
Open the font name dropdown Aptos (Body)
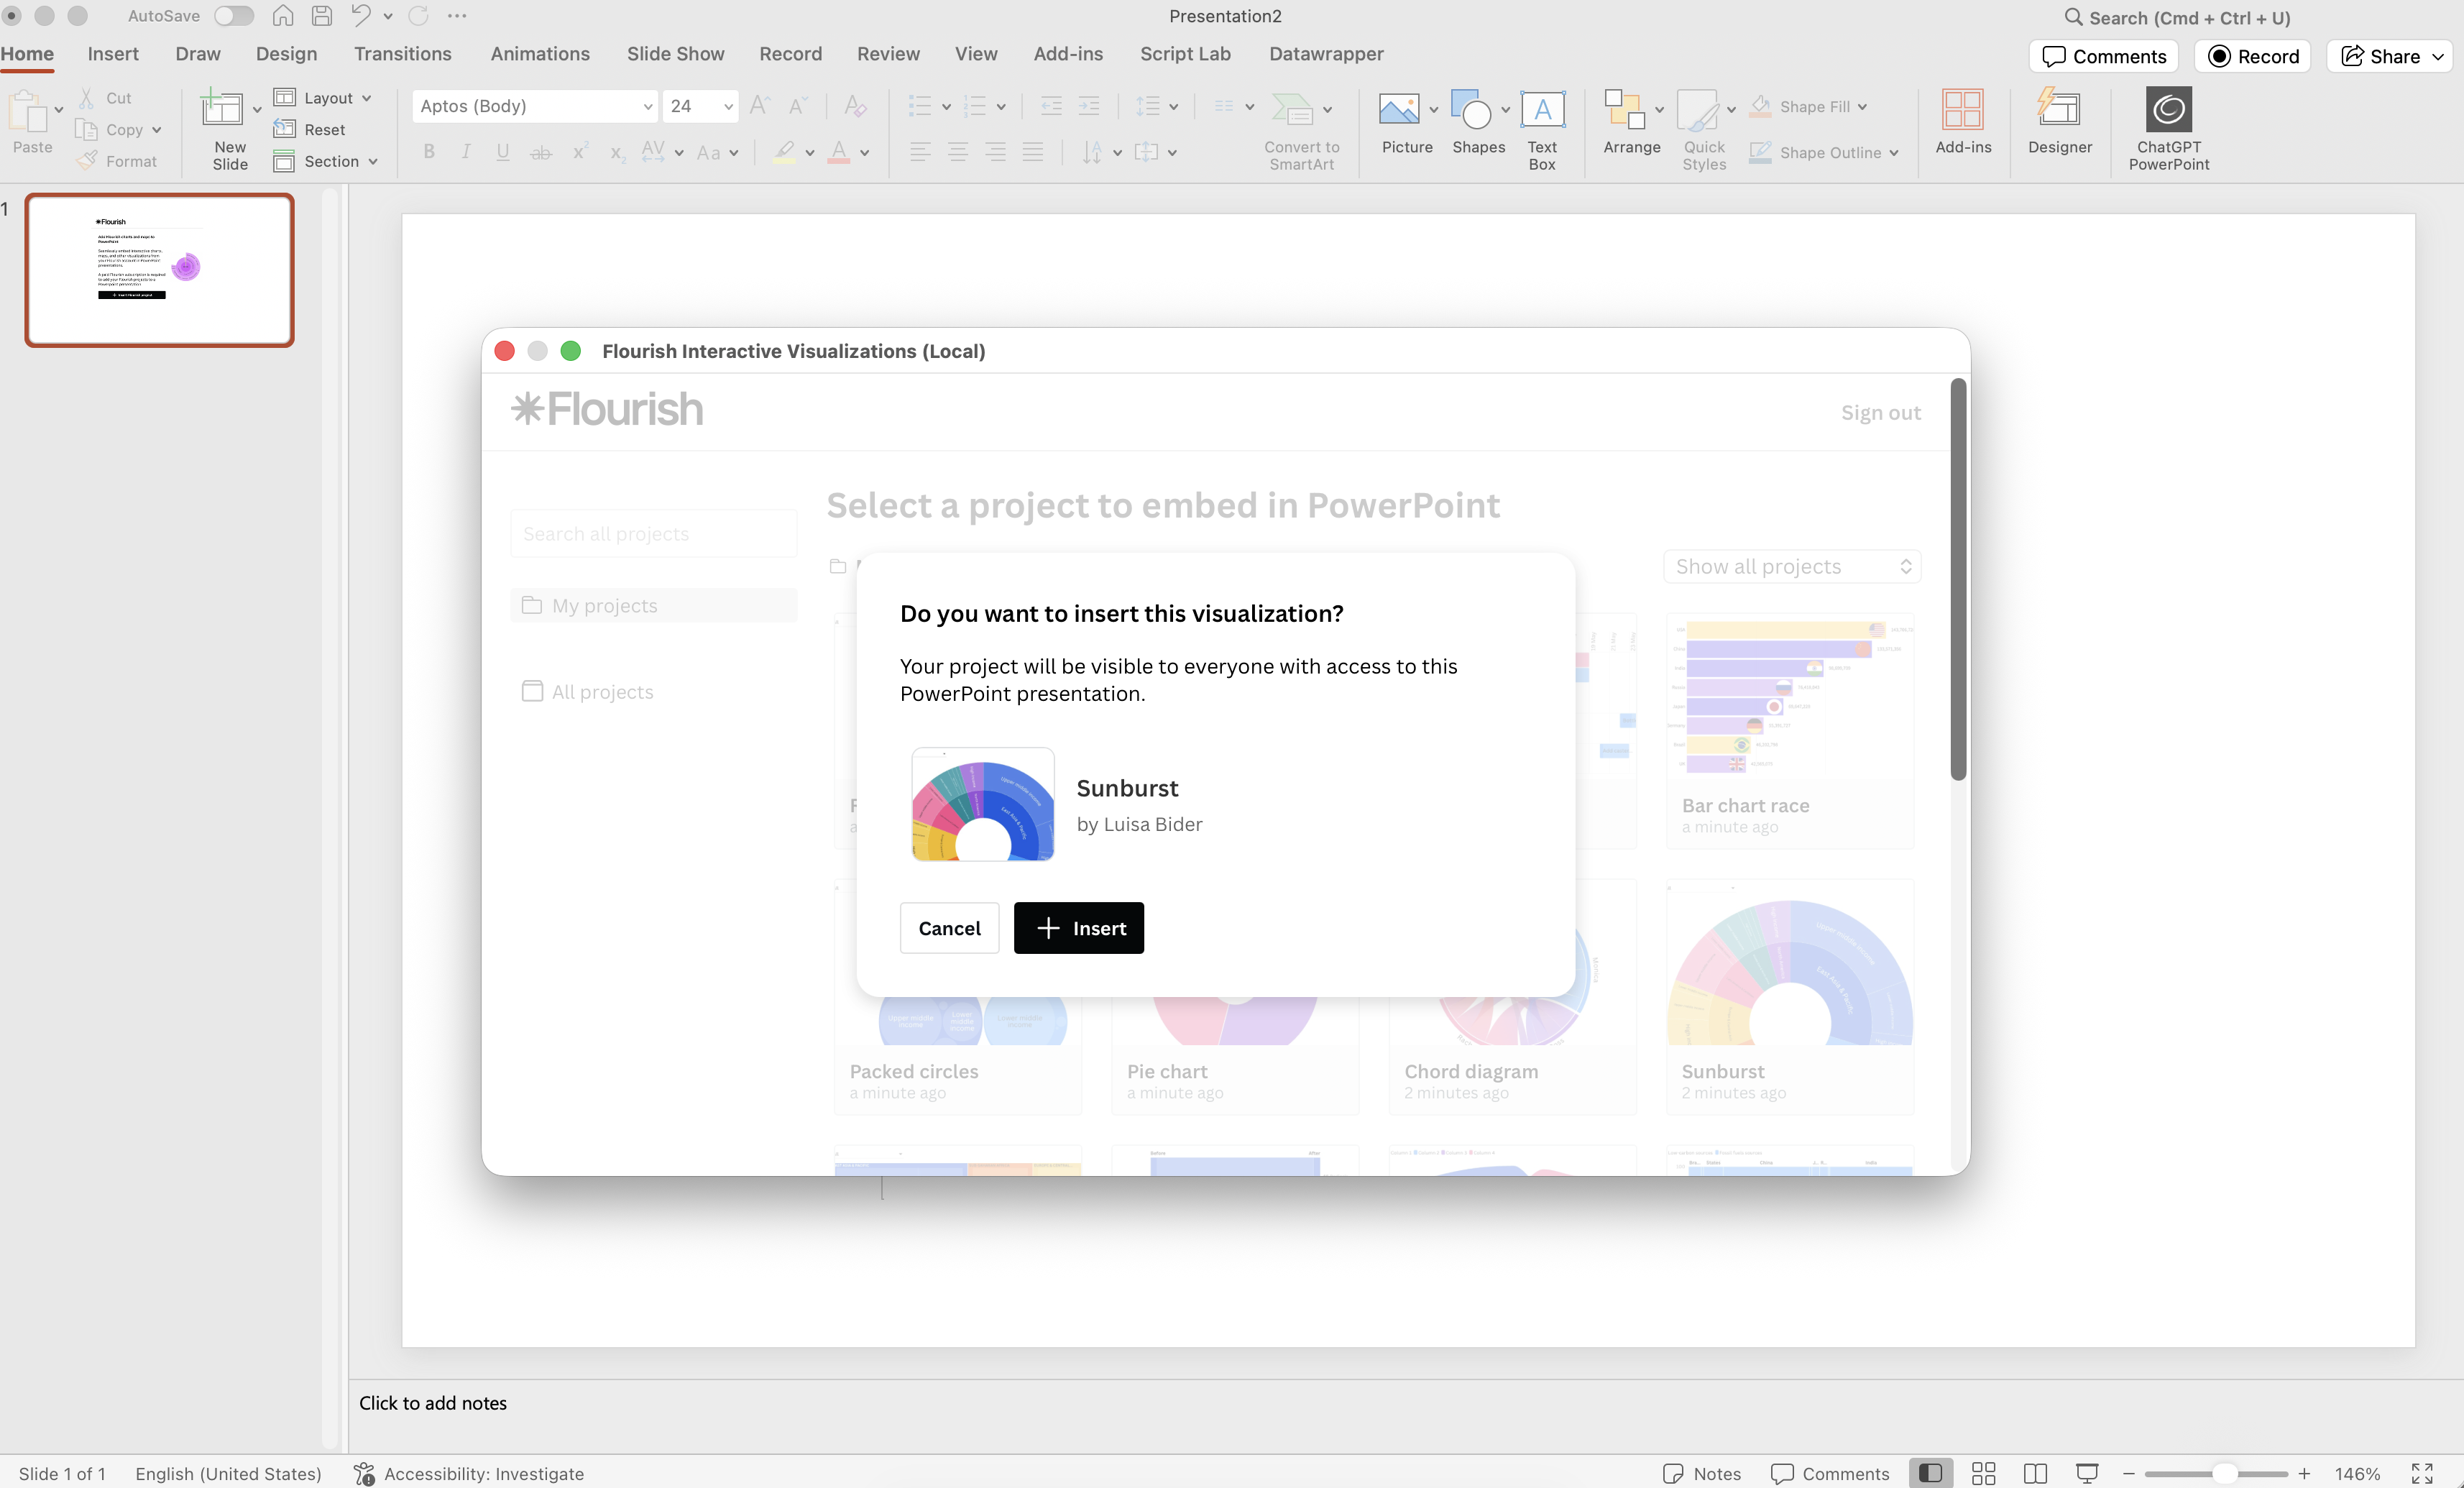click(x=647, y=106)
